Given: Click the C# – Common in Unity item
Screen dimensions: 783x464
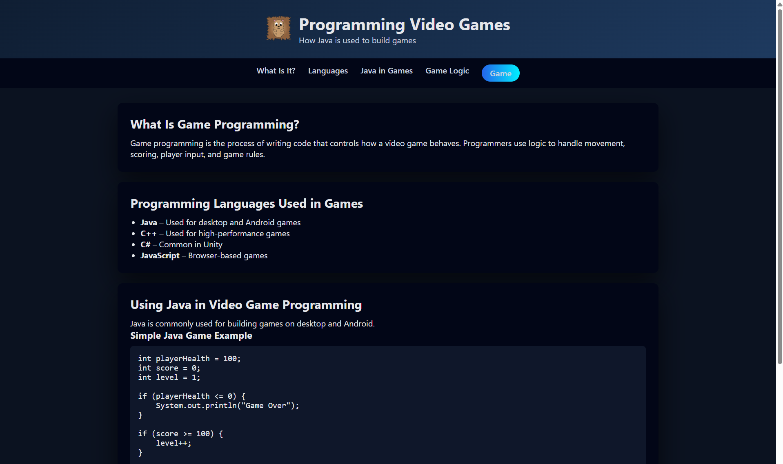Looking at the screenshot, I should coord(181,244).
